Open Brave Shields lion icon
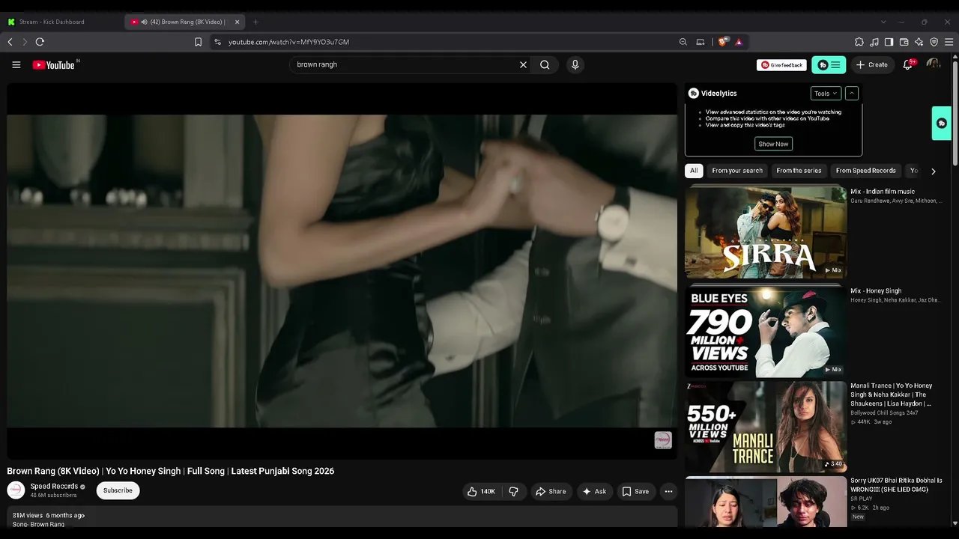This screenshot has width=959, height=539. click(x=723, y=42)
